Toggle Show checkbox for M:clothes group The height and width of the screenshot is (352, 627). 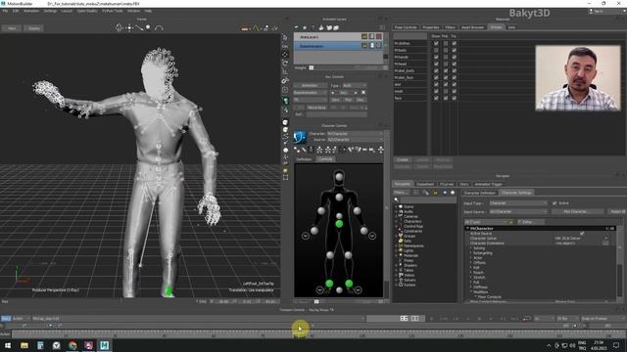point(436,43)
